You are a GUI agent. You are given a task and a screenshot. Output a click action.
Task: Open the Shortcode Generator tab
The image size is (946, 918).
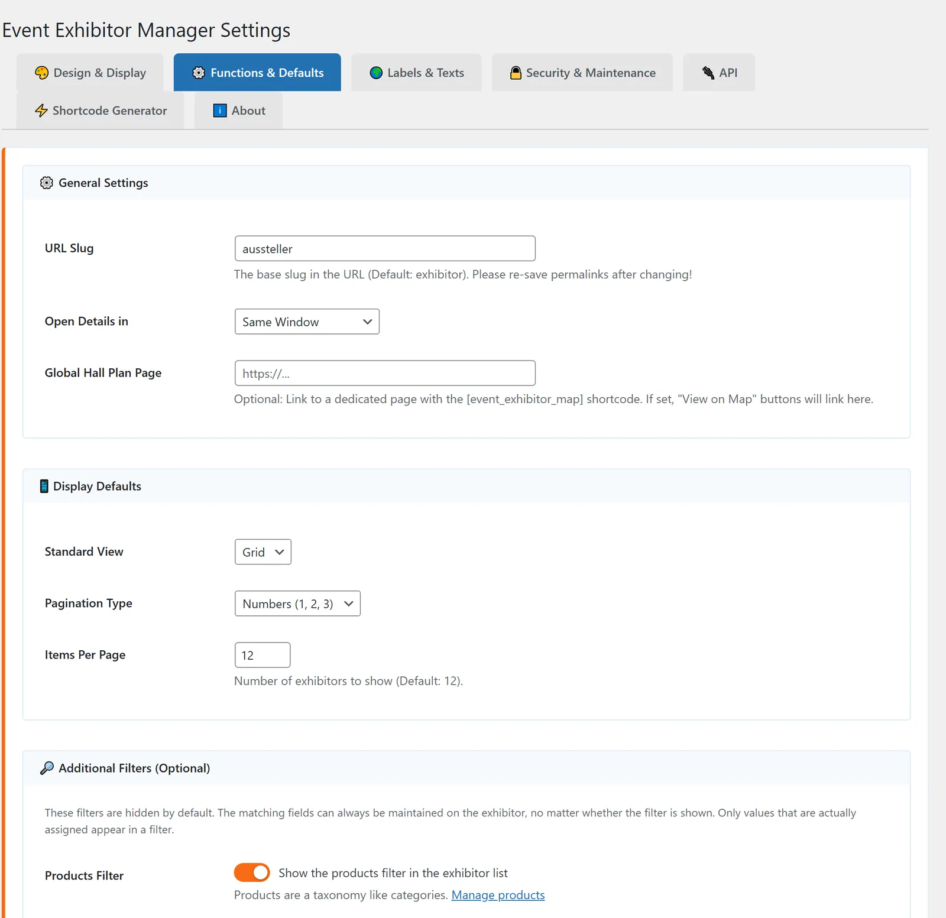[100, 111]
